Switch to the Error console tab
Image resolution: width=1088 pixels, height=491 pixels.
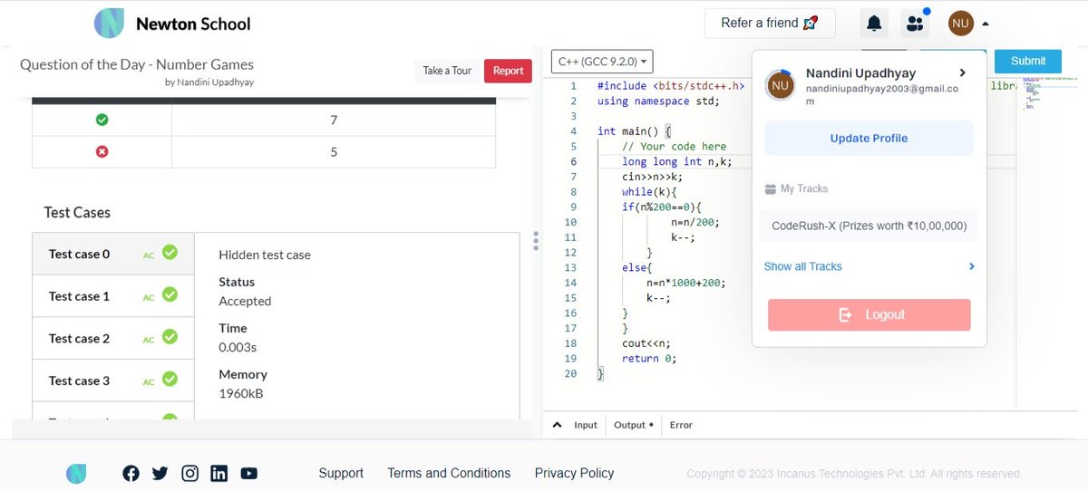(681, 425)
